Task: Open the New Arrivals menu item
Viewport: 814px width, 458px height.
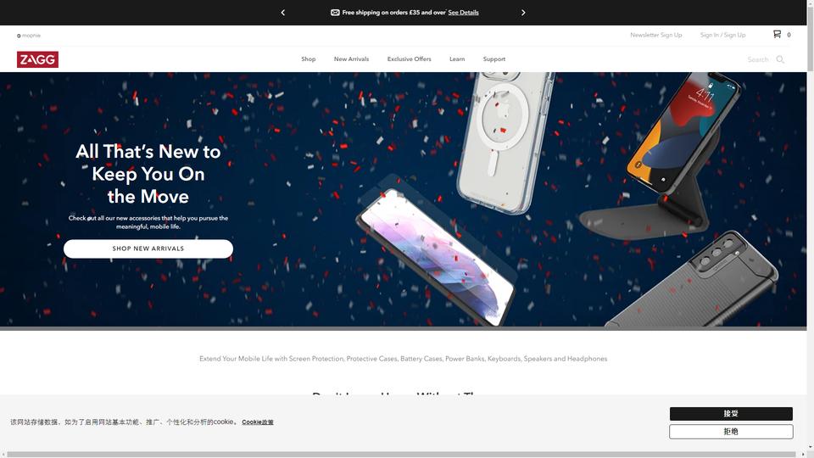Action: [351, 59]
